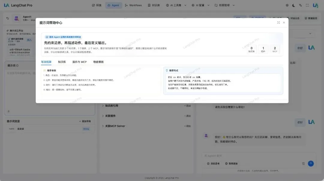Screen dimensions: 324x181
Task: Toggle 深度思考 in chat input
Action: (213, 163)
